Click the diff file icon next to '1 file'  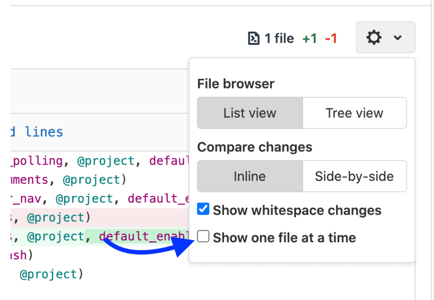pos(254,38)
